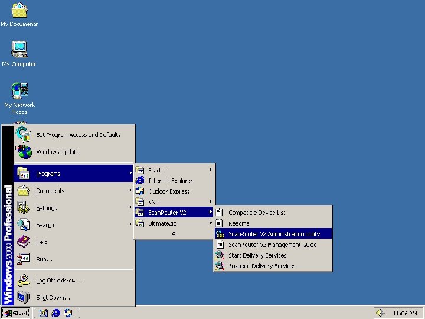Expand the Programs submenu arrow

(130, 173)
